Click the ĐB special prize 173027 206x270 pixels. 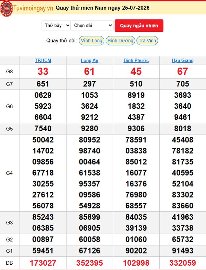tap(43, 263)
